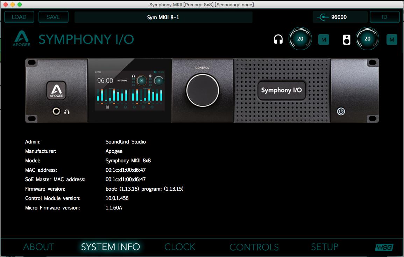Viewport: 404px width, 257px height.
Task: Click the SAVE button
Action: [53, 17]
